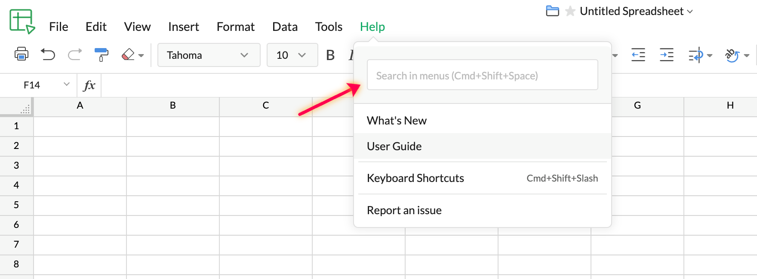Screen dimensions: 757x279
Task: Select User Guide from Help menu
Action: point(394,146)
